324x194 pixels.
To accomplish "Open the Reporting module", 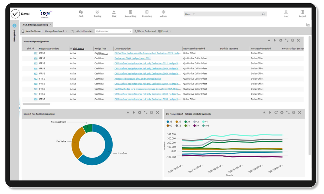I will (x=147, y=13).
